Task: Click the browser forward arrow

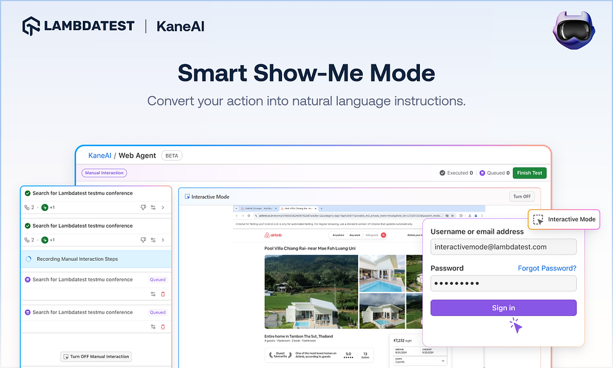Action: (243, 215)
